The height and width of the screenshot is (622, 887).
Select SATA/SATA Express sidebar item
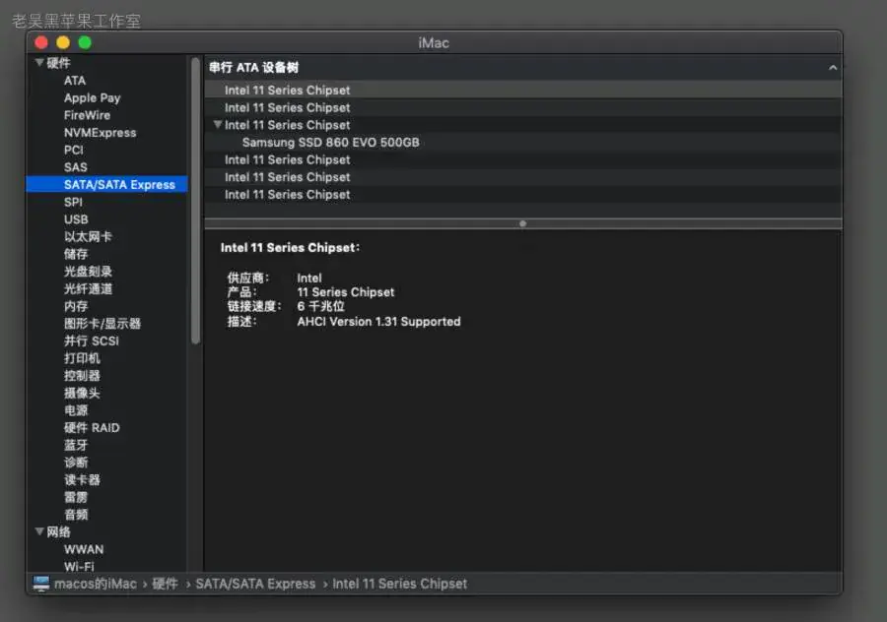pyautogui.click(x=106, y=185)
